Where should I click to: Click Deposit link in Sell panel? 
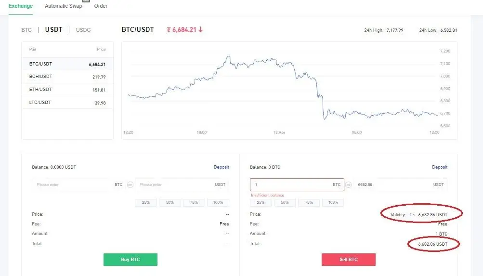(440, 167)
